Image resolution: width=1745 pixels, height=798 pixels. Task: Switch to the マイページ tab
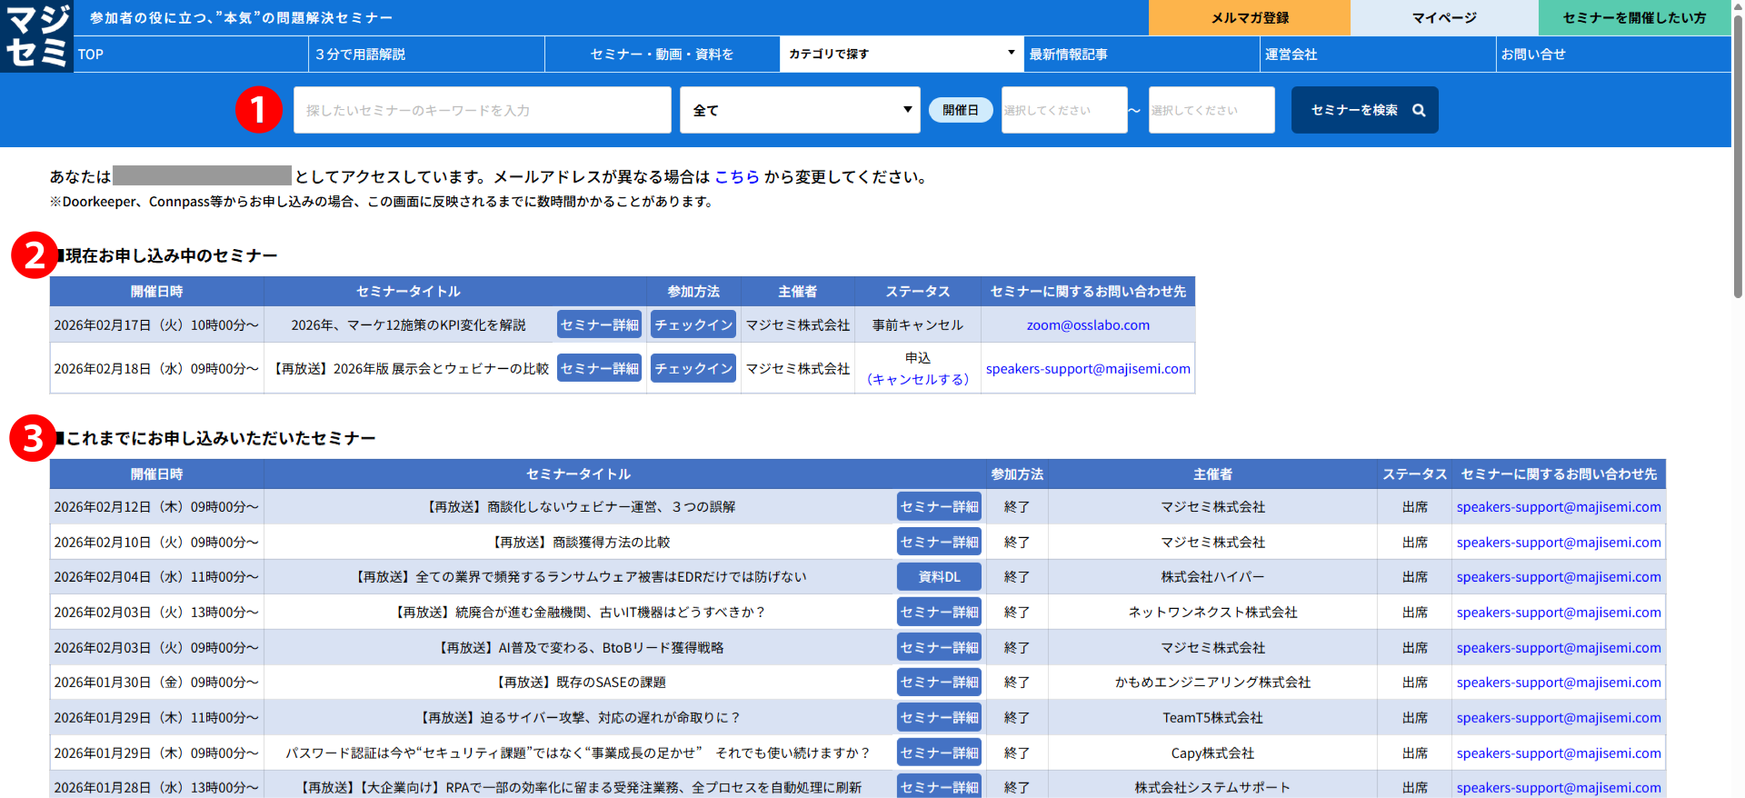pyautogui.click(x=1443, y=17)
